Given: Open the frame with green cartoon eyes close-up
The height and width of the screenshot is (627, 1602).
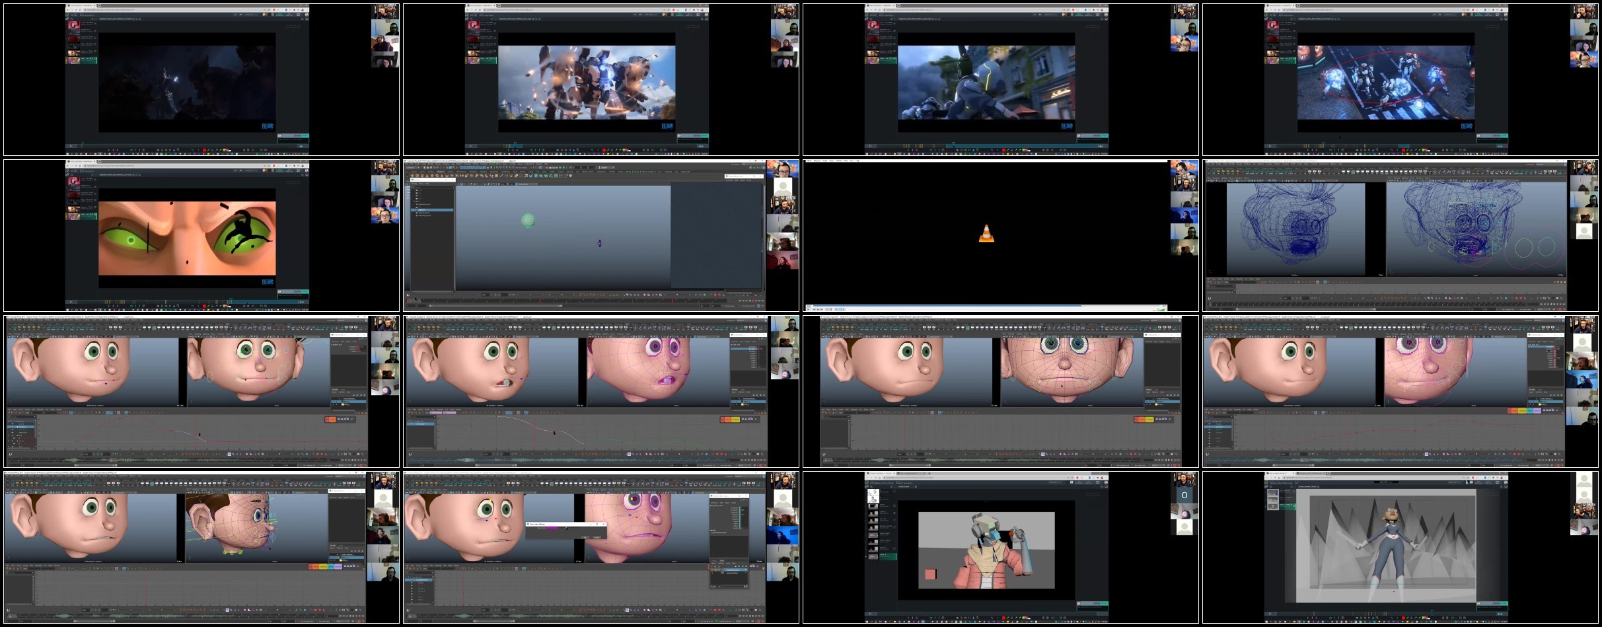Looking at the screenshot, I should click(201, 235).
